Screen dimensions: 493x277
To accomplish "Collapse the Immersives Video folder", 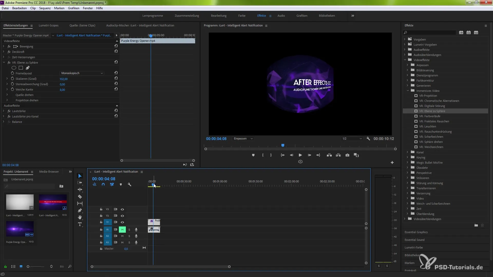I will point(408,91).
